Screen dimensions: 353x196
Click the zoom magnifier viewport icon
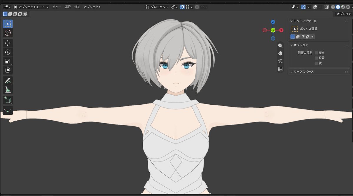tap(280, 46)
